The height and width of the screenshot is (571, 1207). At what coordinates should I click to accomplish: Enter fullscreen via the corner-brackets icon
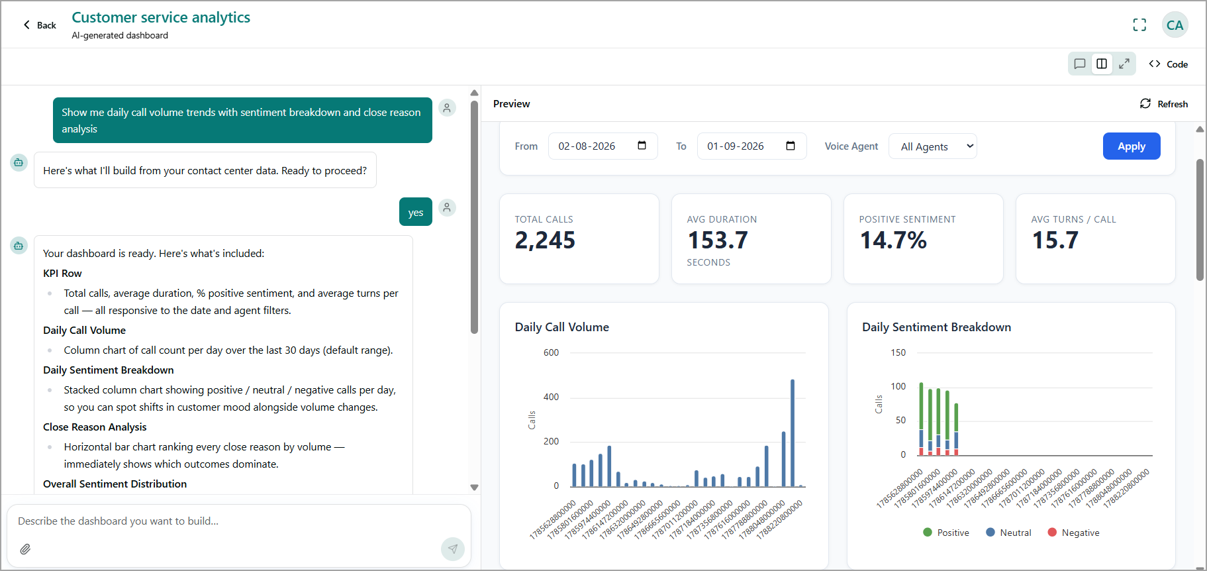(x=1139, y=25)
